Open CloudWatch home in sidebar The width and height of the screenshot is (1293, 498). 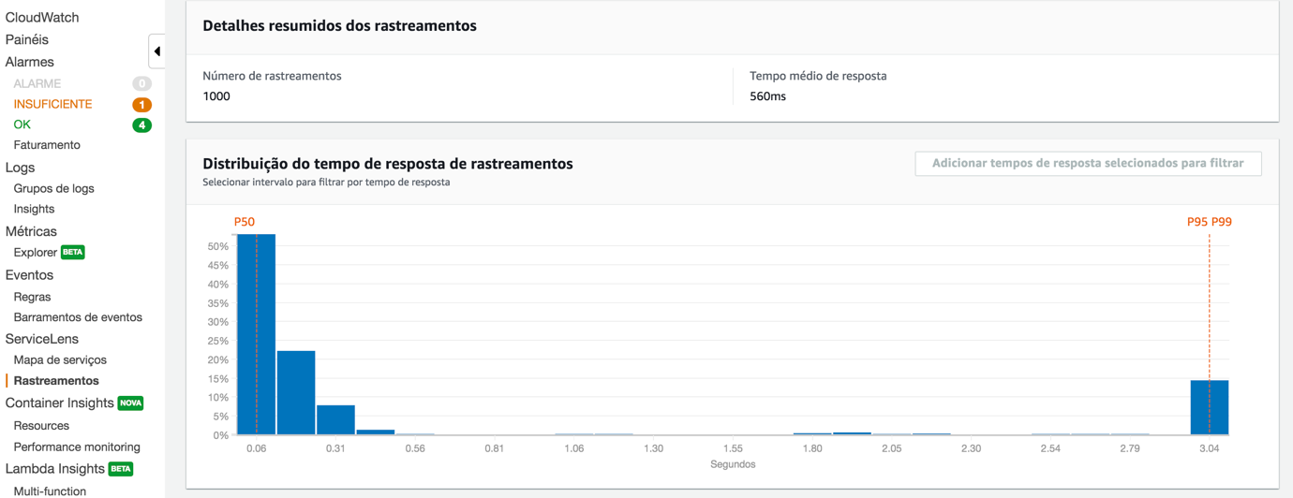coord(42,17)
